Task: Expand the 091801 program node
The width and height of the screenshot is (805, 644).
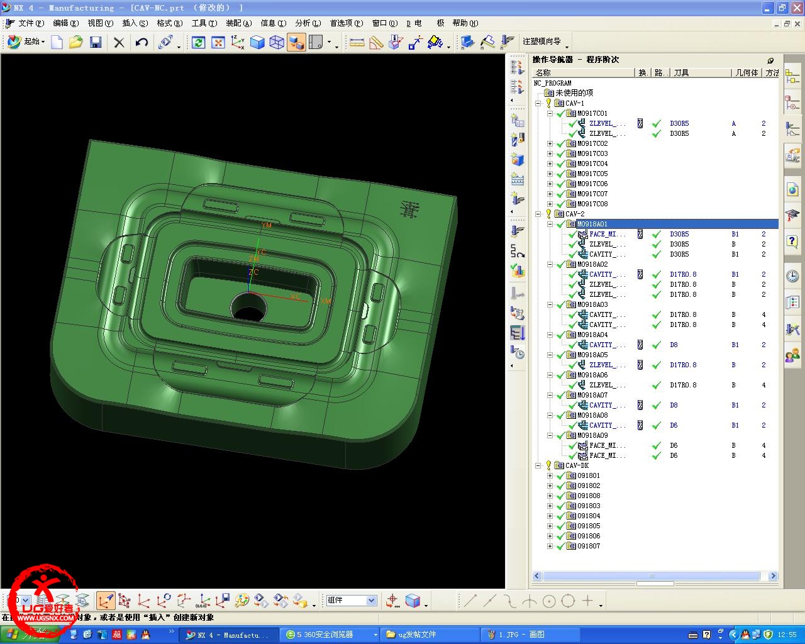Action: coord(550,475)
